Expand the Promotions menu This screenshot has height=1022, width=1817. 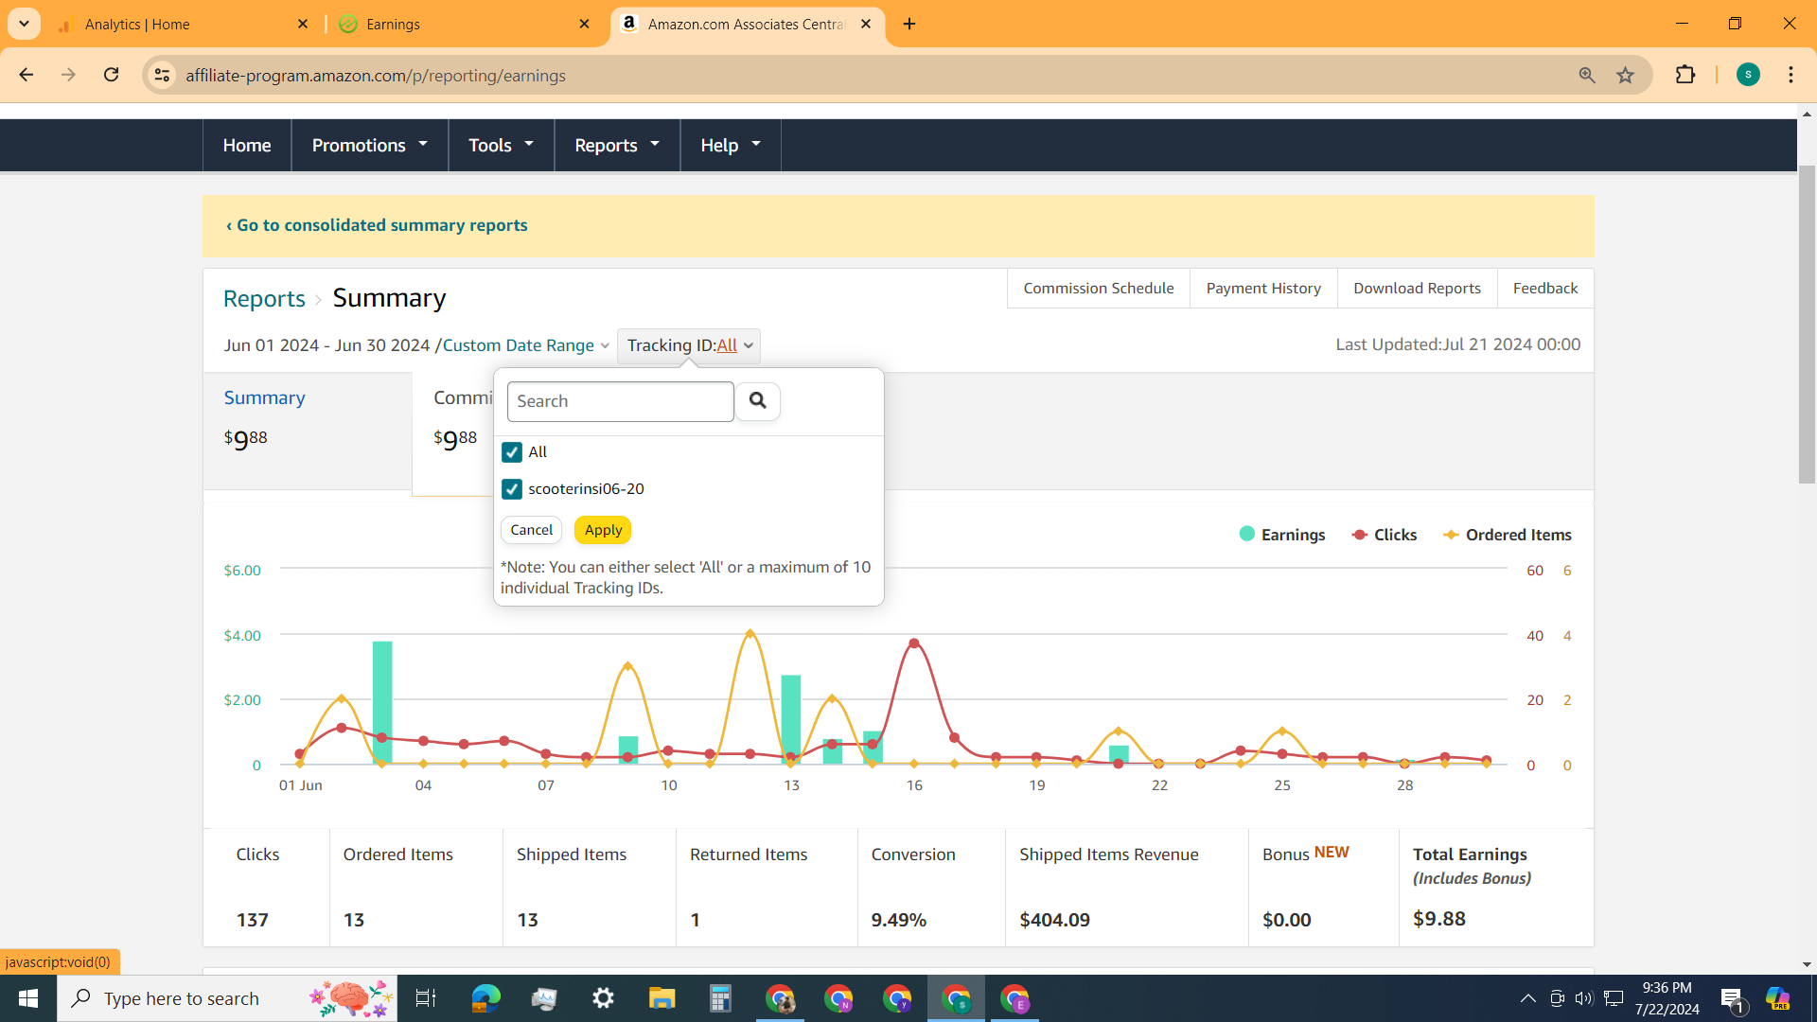(370, 145)
